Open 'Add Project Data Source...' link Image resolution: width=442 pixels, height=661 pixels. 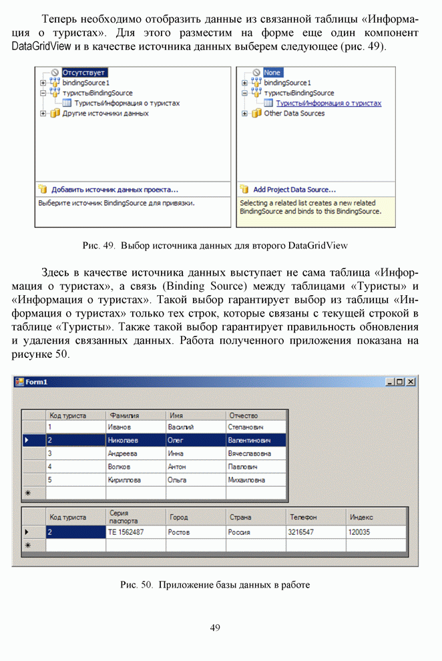click(x=294, y=190)
